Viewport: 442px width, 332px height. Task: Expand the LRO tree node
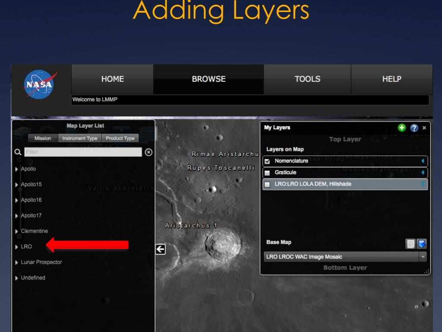[x=17, y=247]
